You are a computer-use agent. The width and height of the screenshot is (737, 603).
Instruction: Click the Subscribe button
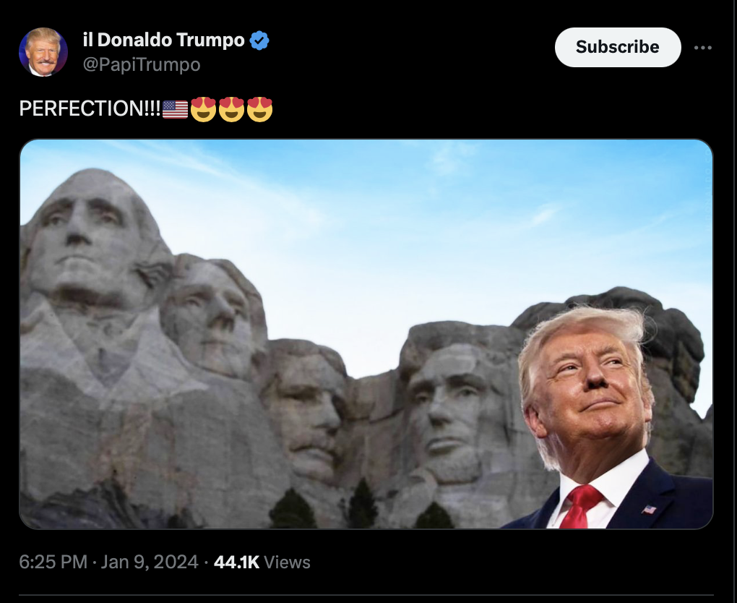click(x=618, y=47)
